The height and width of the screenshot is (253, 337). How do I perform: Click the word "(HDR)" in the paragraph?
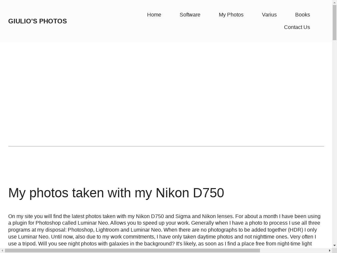[x=296, y=230]
